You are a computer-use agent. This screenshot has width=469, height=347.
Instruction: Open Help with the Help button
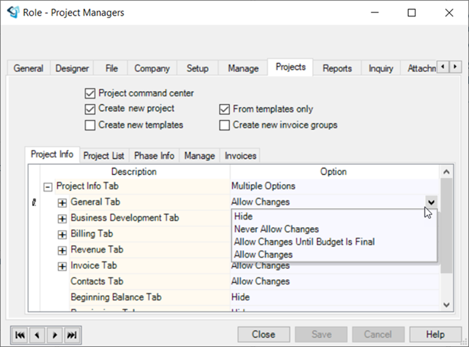tap(435, 335)
